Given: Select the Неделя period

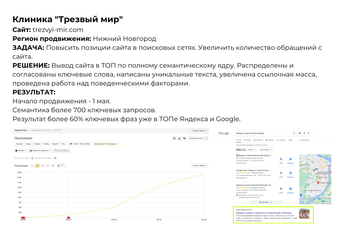Looking at the screenshot, I should pos(37,144).
